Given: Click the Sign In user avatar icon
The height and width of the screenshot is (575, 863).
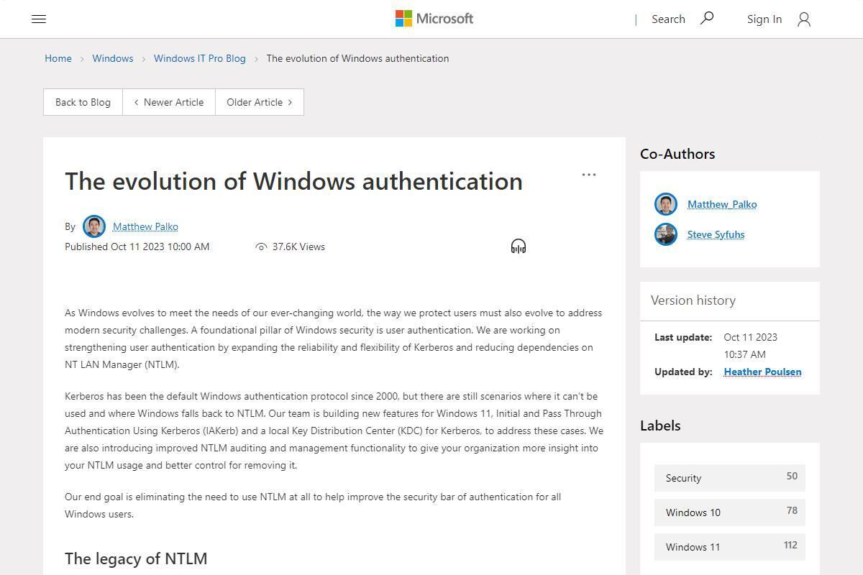Looking at the screenshot, I should pyautogui.click(x=804, y=19).
